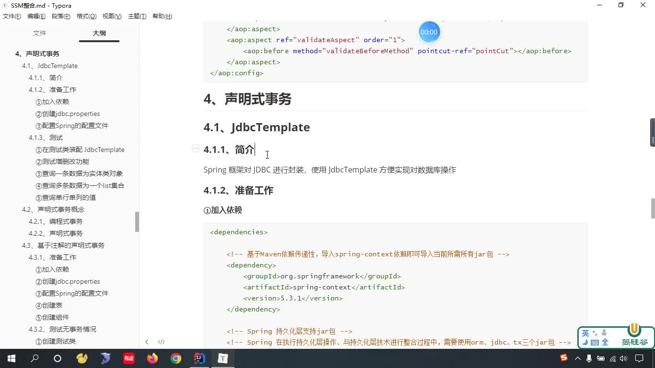Open outline 4.1.2、准备工作
This screenshot has width=655, height=368.
coord(52,90)
